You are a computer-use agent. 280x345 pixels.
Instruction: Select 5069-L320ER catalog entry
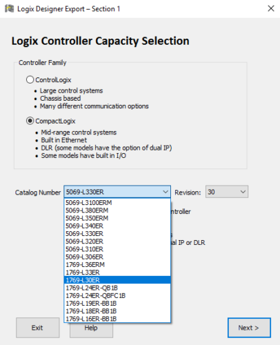pyautogui.click(x=117, y=241)
